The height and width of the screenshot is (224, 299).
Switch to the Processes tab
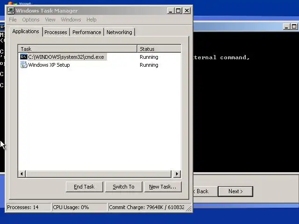click(x=56, y=32)
